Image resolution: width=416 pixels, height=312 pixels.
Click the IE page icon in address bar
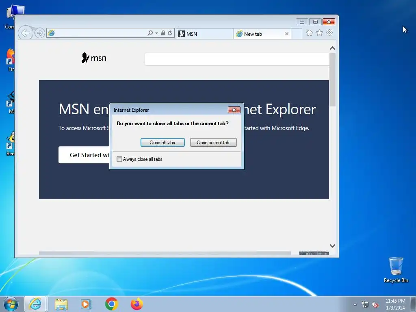tap(51, 33)
